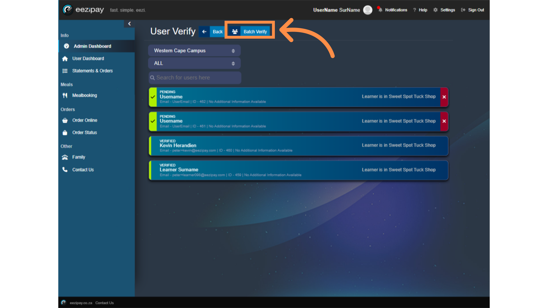The width and height of the screenshot is (548, 308).
Task: Click the User Dashboard home icon
Action: (x=65, y=58)
